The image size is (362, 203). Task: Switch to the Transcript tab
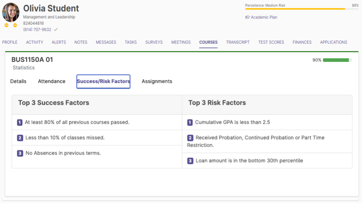(x=238, y=42)
